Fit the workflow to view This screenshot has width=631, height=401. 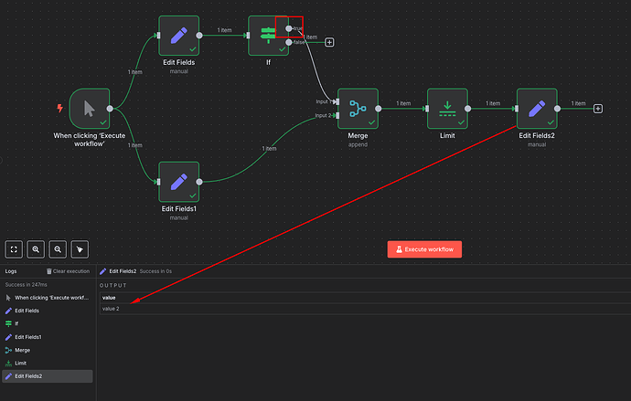[x=14, y=249]
